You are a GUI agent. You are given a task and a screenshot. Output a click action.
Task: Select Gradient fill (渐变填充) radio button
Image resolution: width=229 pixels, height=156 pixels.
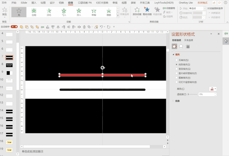[x=176, y=69]
